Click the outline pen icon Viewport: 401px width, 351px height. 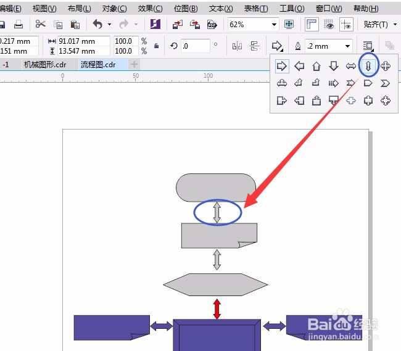click(298, 46)
